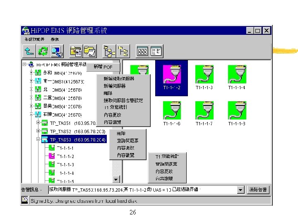Select the T1-1-1-3 port icon
The image size is (298, 224).
tap(204, 74)
